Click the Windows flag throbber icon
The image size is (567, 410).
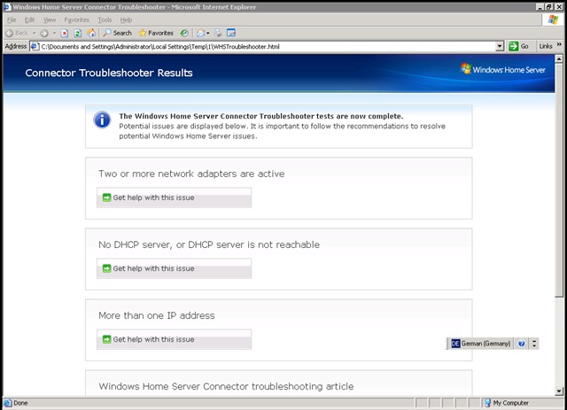553,19
